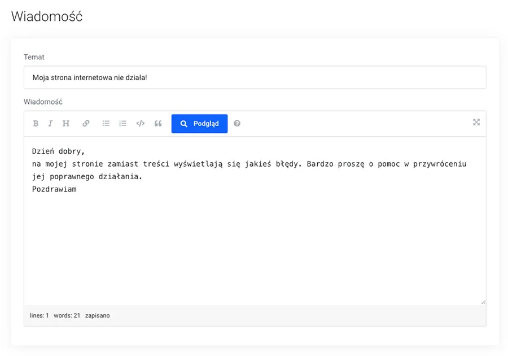Switch the editor to fullscreen mode
The width and height of the screenshot is (508, 356).
pos(476,122)
